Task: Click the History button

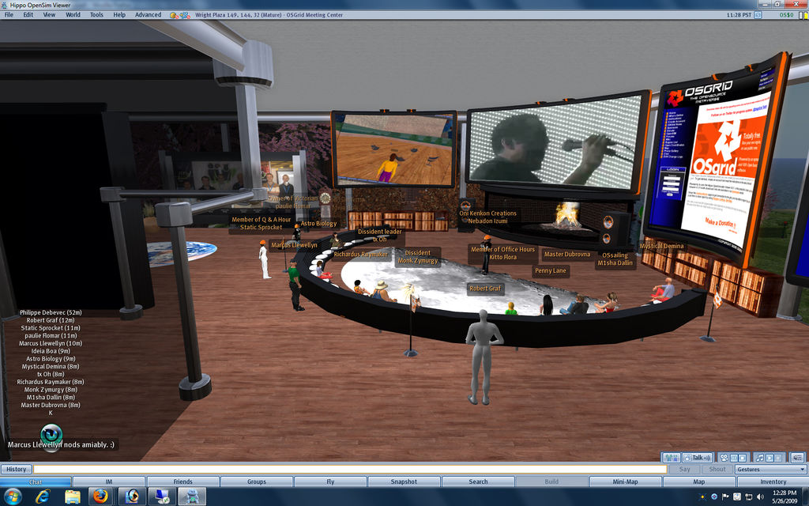Action: [x=16, y=470]
